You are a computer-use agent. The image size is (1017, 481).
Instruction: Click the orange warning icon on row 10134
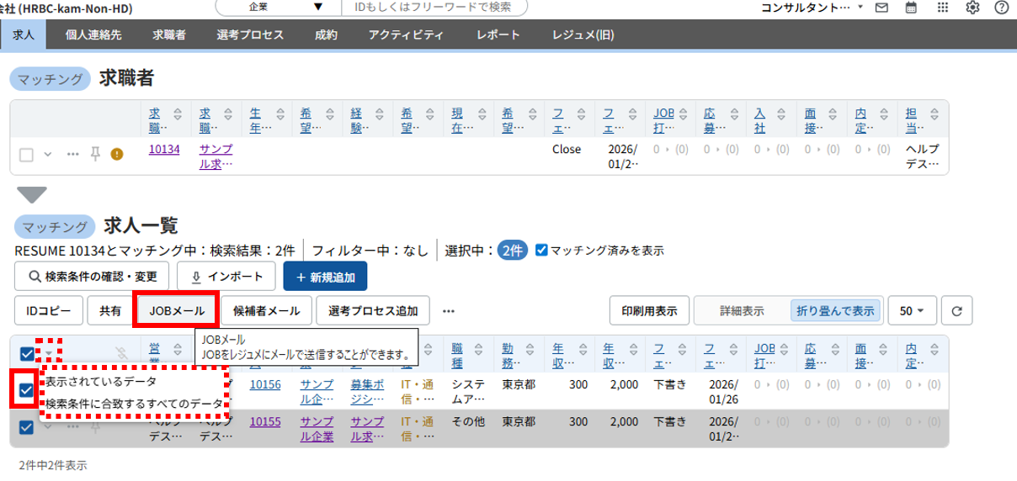pos(117,154)
